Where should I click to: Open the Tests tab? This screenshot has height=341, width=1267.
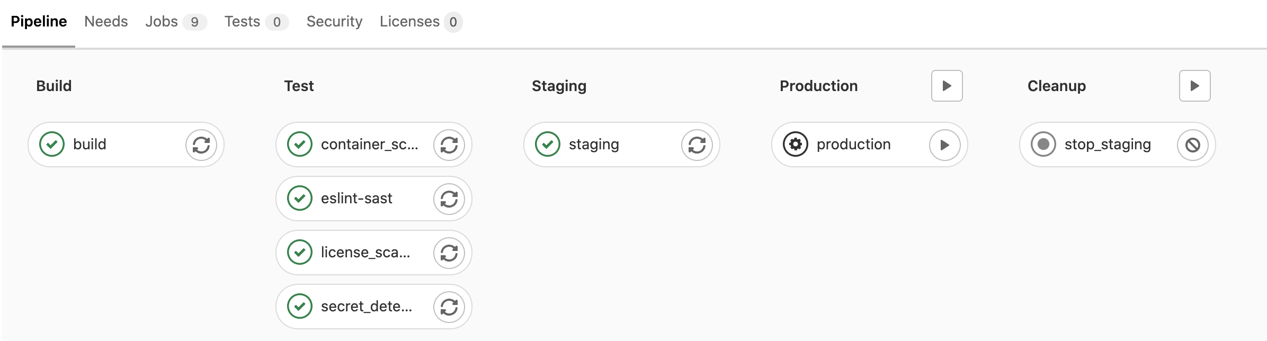[x=256, y=22]
